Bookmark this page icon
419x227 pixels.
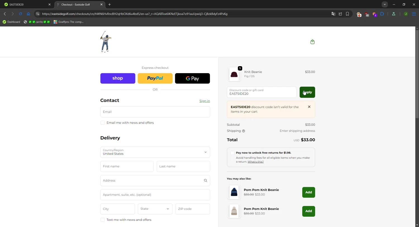(x=347, y=14)
